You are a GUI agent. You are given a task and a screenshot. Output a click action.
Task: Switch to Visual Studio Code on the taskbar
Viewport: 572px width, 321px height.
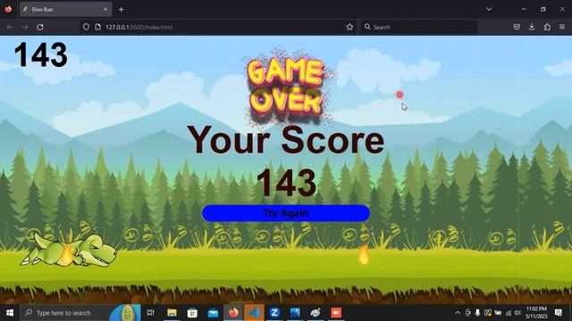[254, 313]
